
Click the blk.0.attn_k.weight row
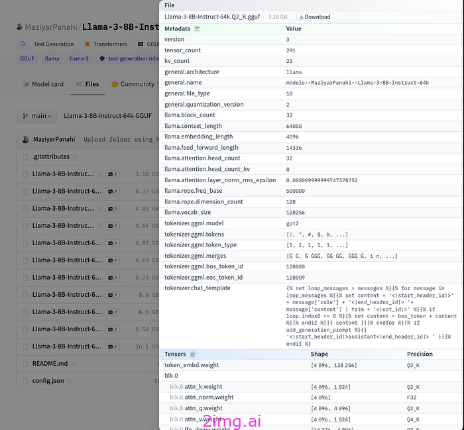312,387
